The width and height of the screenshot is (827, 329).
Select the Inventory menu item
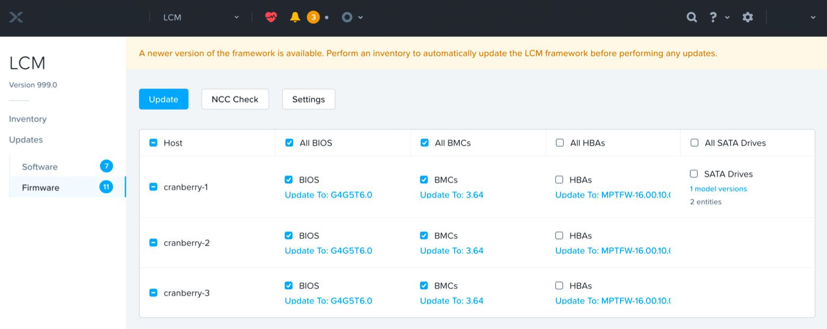(x=28, y=119)
